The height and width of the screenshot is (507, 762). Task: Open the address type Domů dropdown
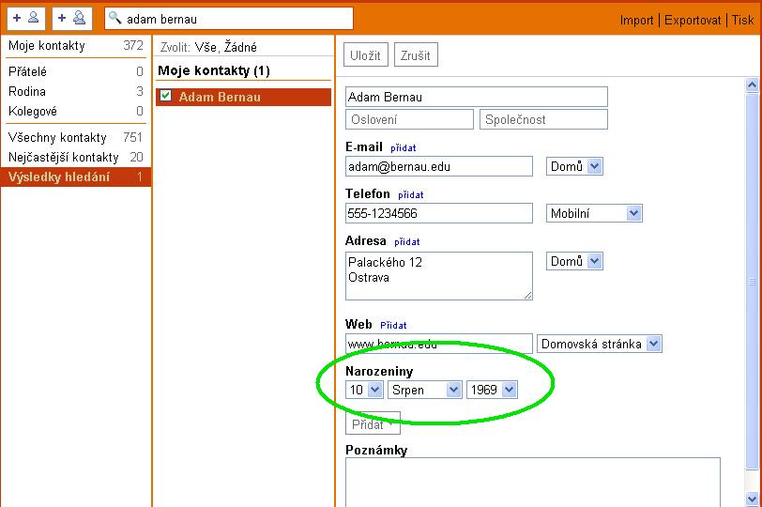pos(574,261)
